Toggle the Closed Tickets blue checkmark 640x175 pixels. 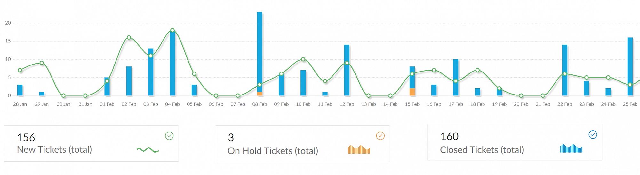click(x=593, y=135)
